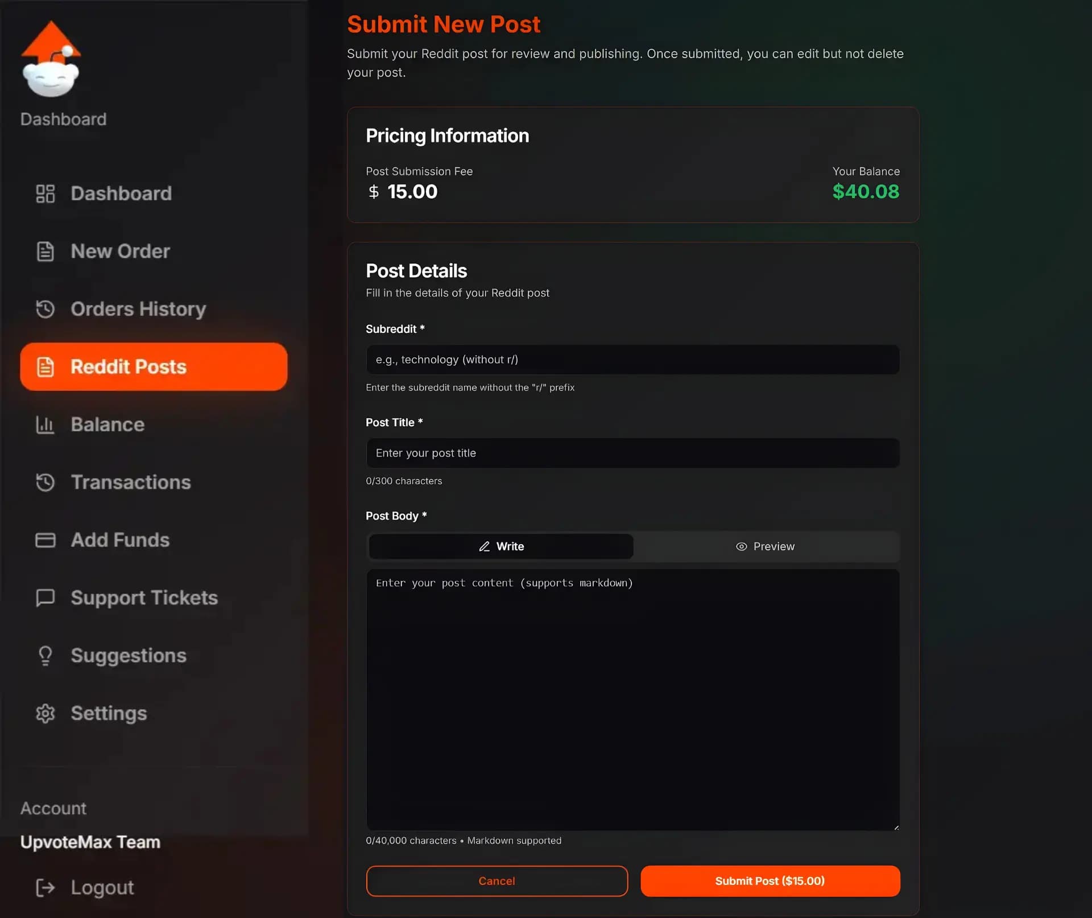This screenshot has height=918, width=1092.
Task: Click the 'Account' section label
Action: [53, 809]
